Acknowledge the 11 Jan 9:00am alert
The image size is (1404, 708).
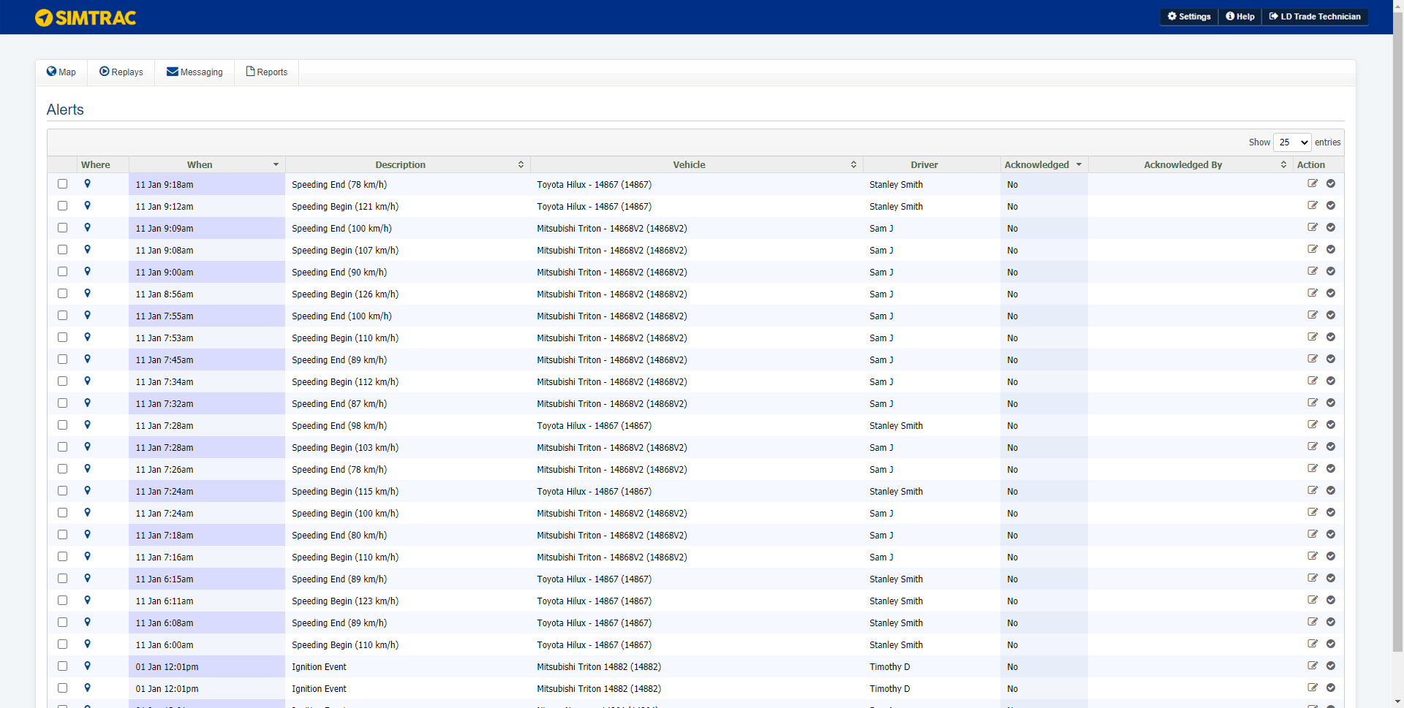(x=1331, y=271)
